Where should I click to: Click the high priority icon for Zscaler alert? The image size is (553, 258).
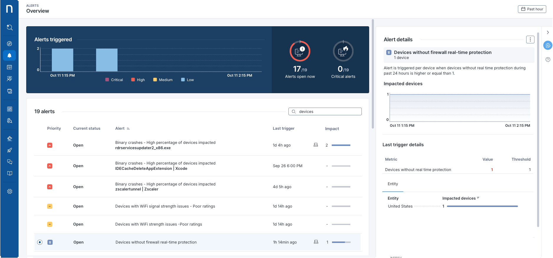point(50,187)
